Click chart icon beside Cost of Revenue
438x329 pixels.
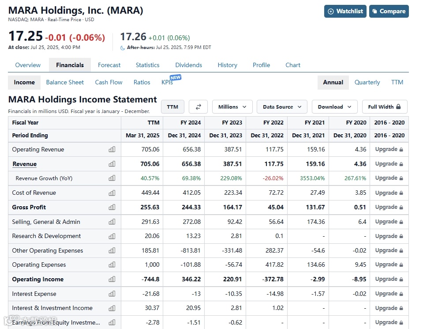(112, 193)
